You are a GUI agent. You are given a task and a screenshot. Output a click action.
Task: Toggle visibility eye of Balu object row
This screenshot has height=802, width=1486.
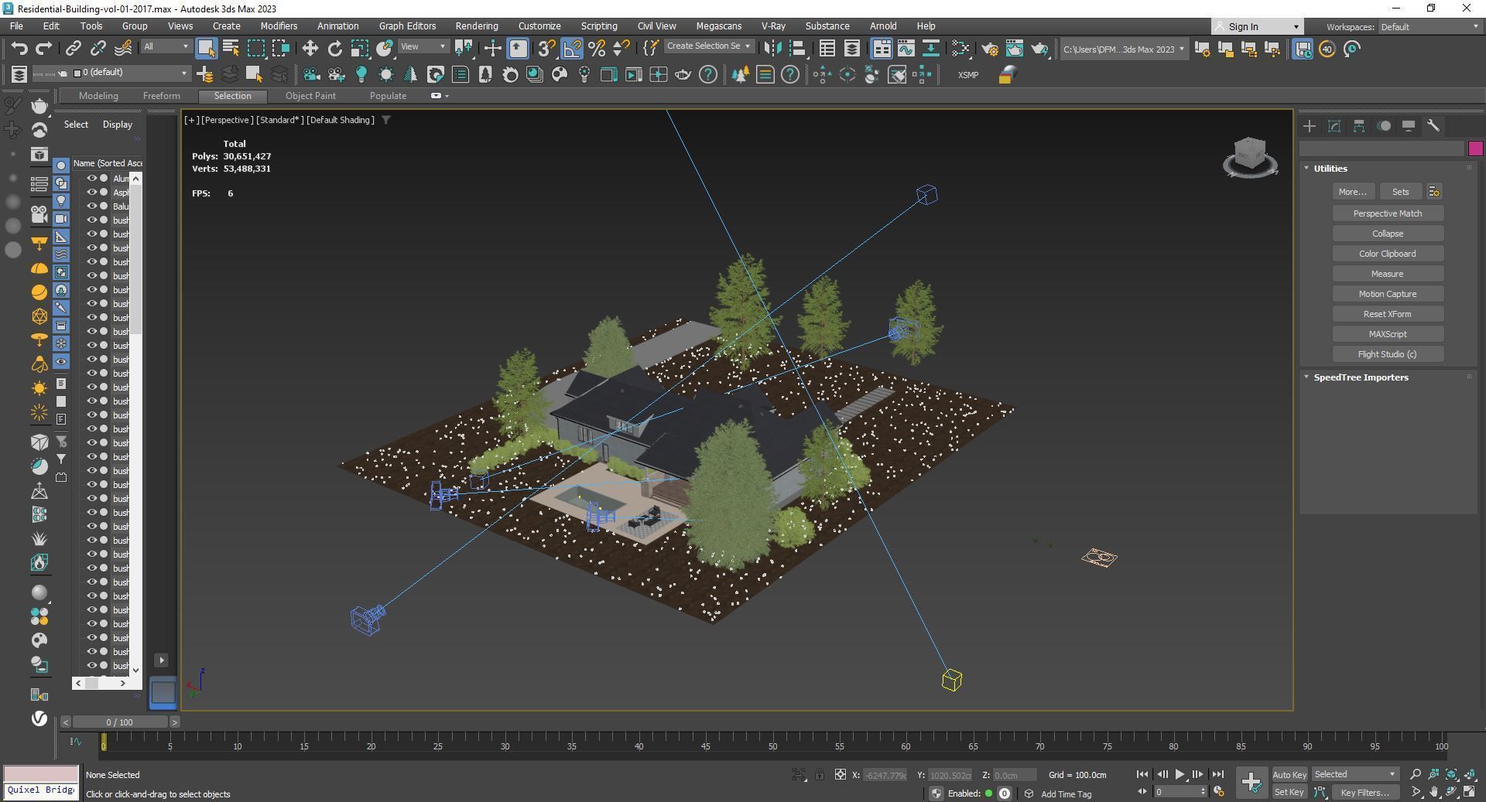click(91, 206)
